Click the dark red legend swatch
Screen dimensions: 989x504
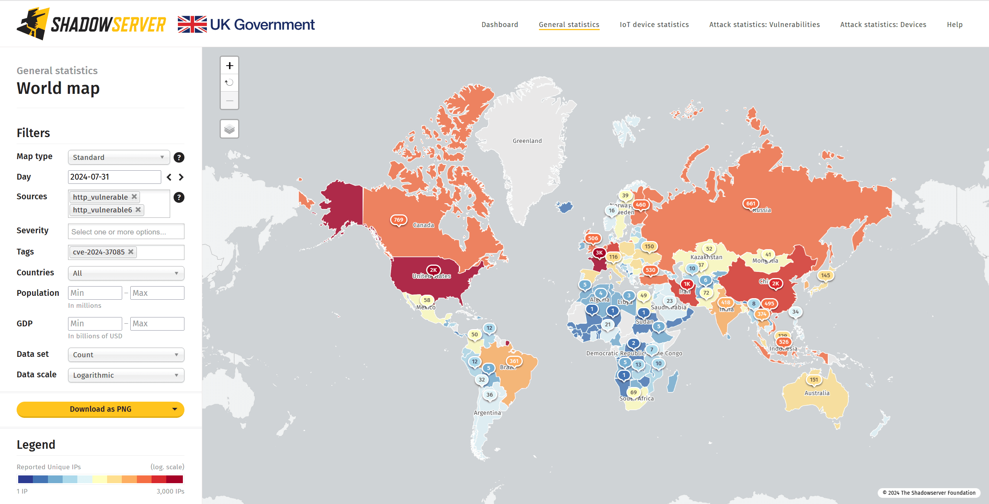coord(175,479)
